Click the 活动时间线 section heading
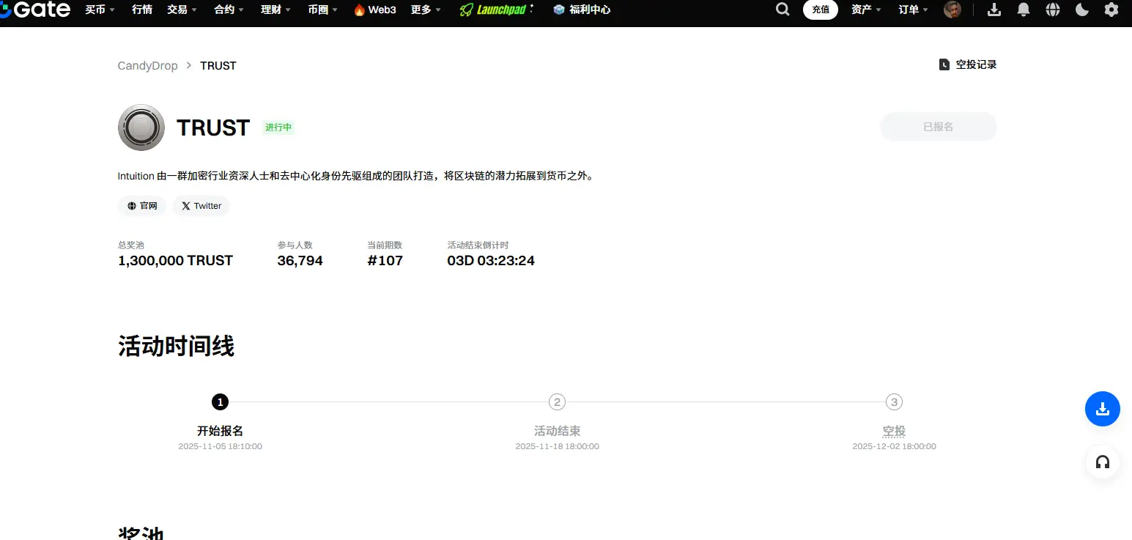The height and width of the screenshot is (540, 1132). click(x=176, y=347)
